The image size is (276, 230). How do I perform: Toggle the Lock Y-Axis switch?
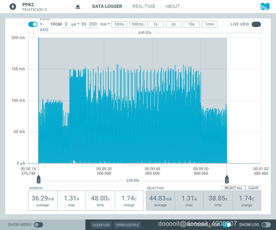[33, 24]
